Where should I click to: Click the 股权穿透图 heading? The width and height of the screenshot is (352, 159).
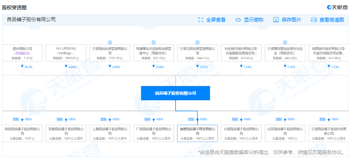[x=14, y=8]
